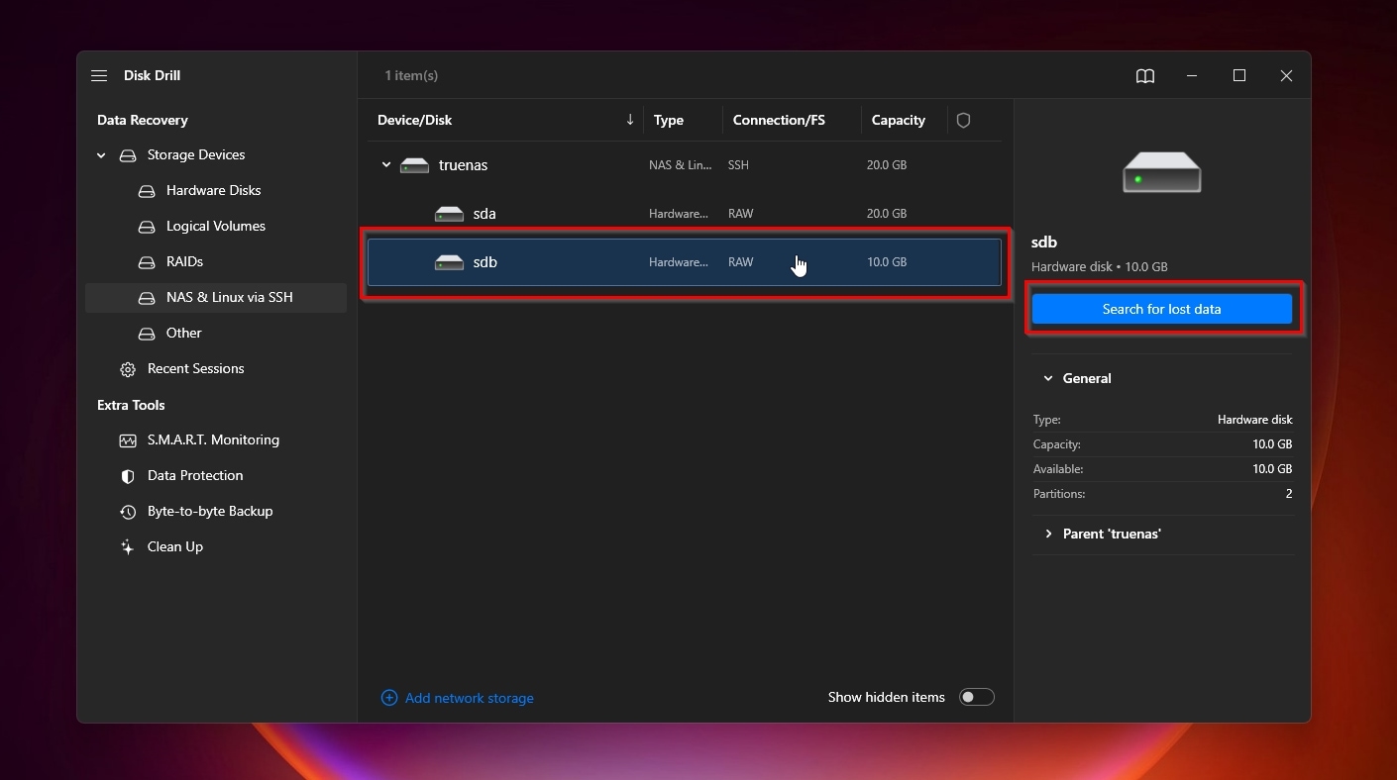The height and width of the screenshot is (780, 1397).
Task: Click the sort arrow in Device/Disk header
Action: [630, 120]
